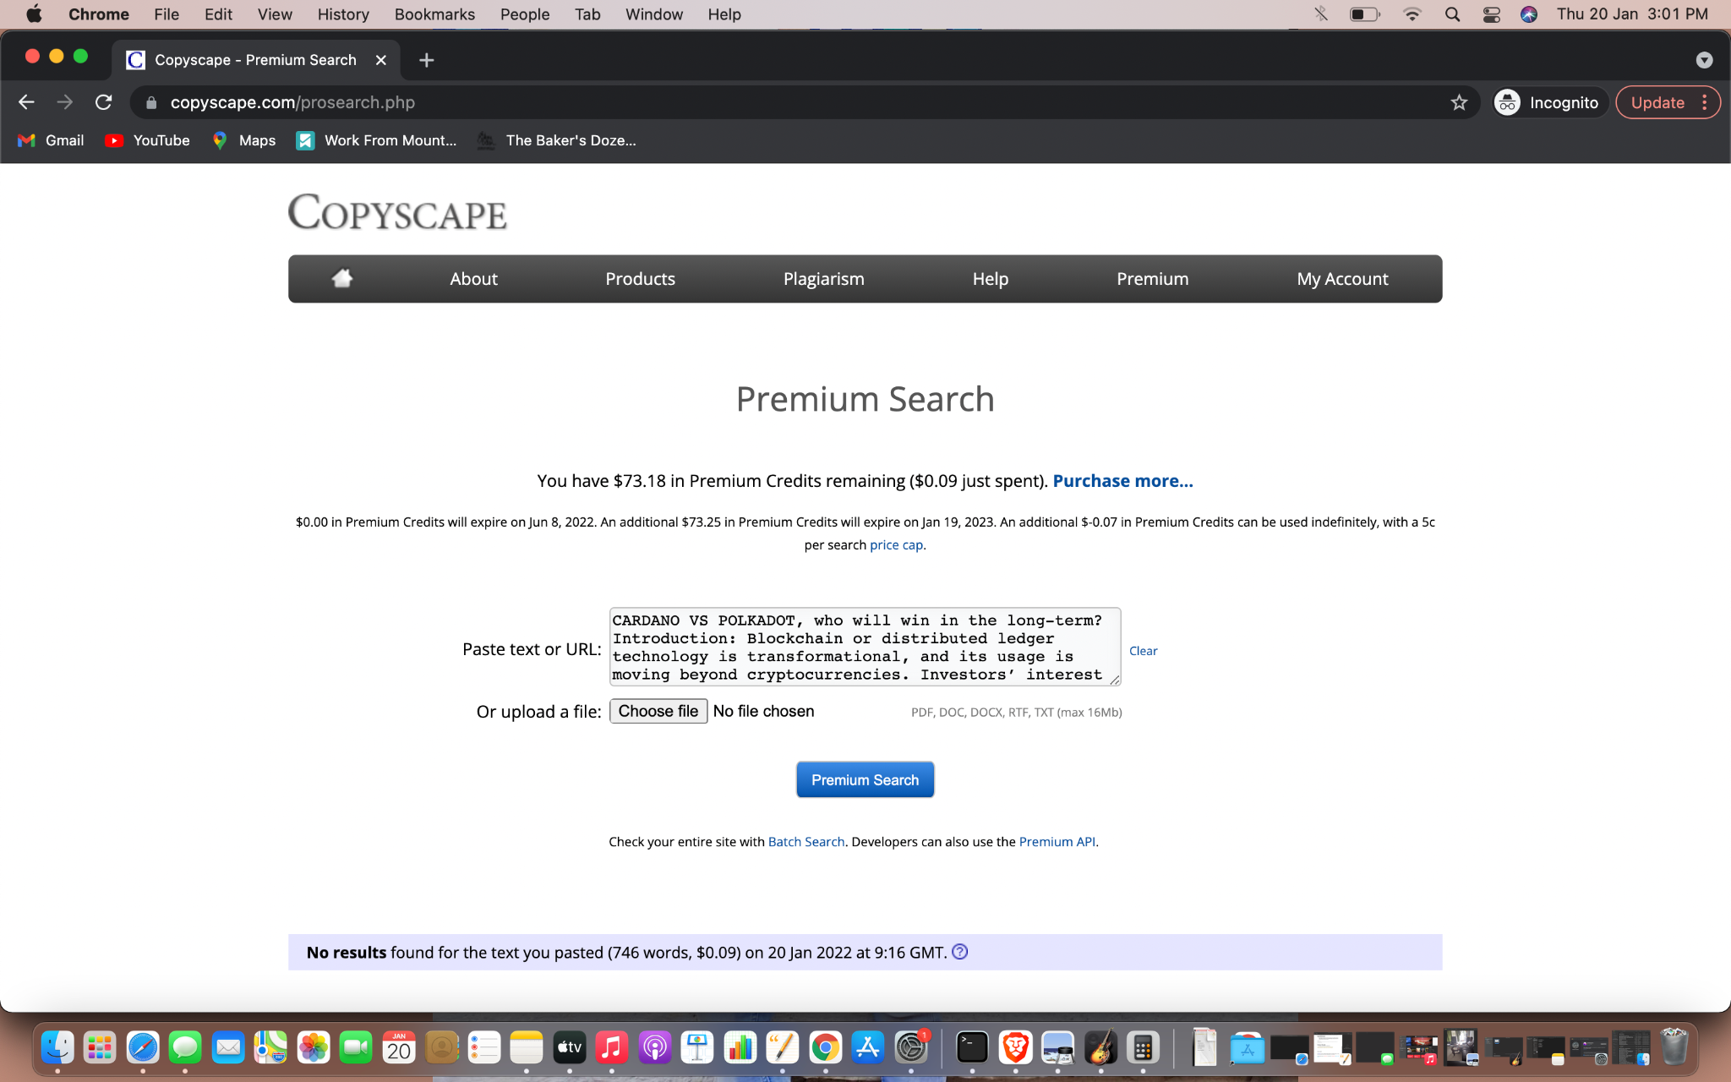Click the date and time in menu bar
This screenshot has height=1082, width=1731.
coord(1632,14)
